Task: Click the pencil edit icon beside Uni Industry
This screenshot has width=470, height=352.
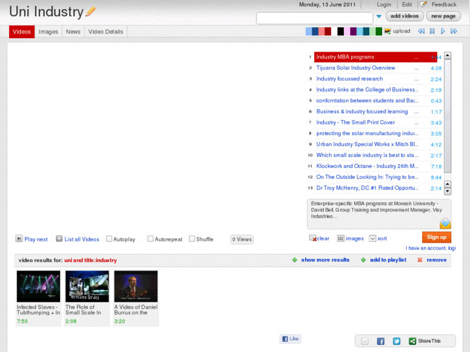Action: 91,12
